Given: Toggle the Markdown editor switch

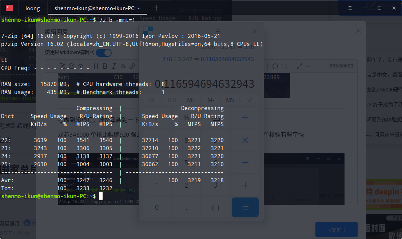Looking at the screenshot, I should point(104,52).
